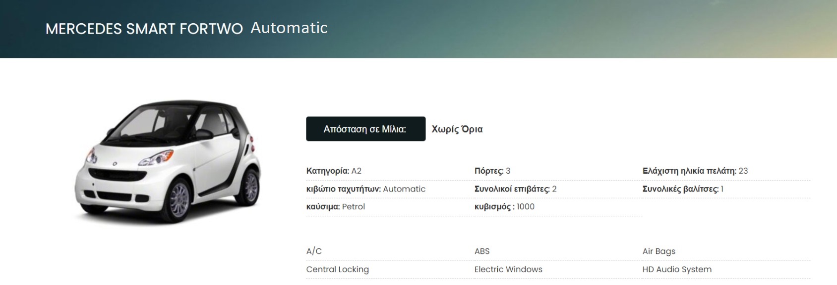Click the 'Πόρτες: 3' specification
This screenshot has width=837, height=285.
(492, 171)
